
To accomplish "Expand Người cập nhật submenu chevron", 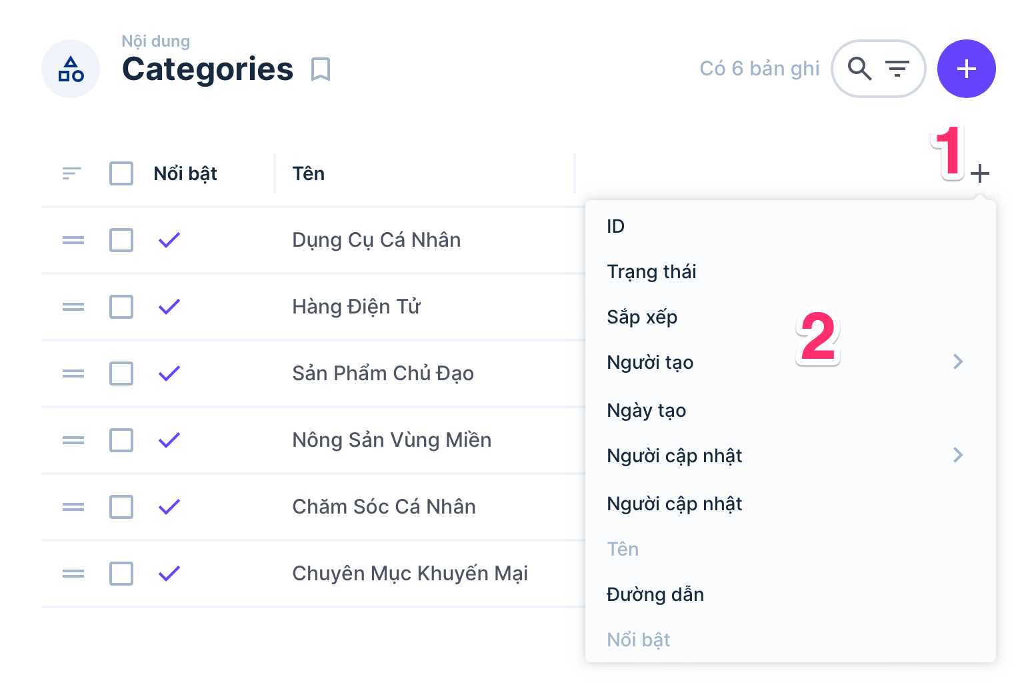I will point(958,455).
